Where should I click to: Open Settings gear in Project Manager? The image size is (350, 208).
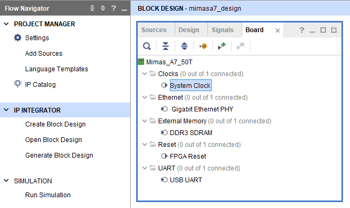point(18,38)
